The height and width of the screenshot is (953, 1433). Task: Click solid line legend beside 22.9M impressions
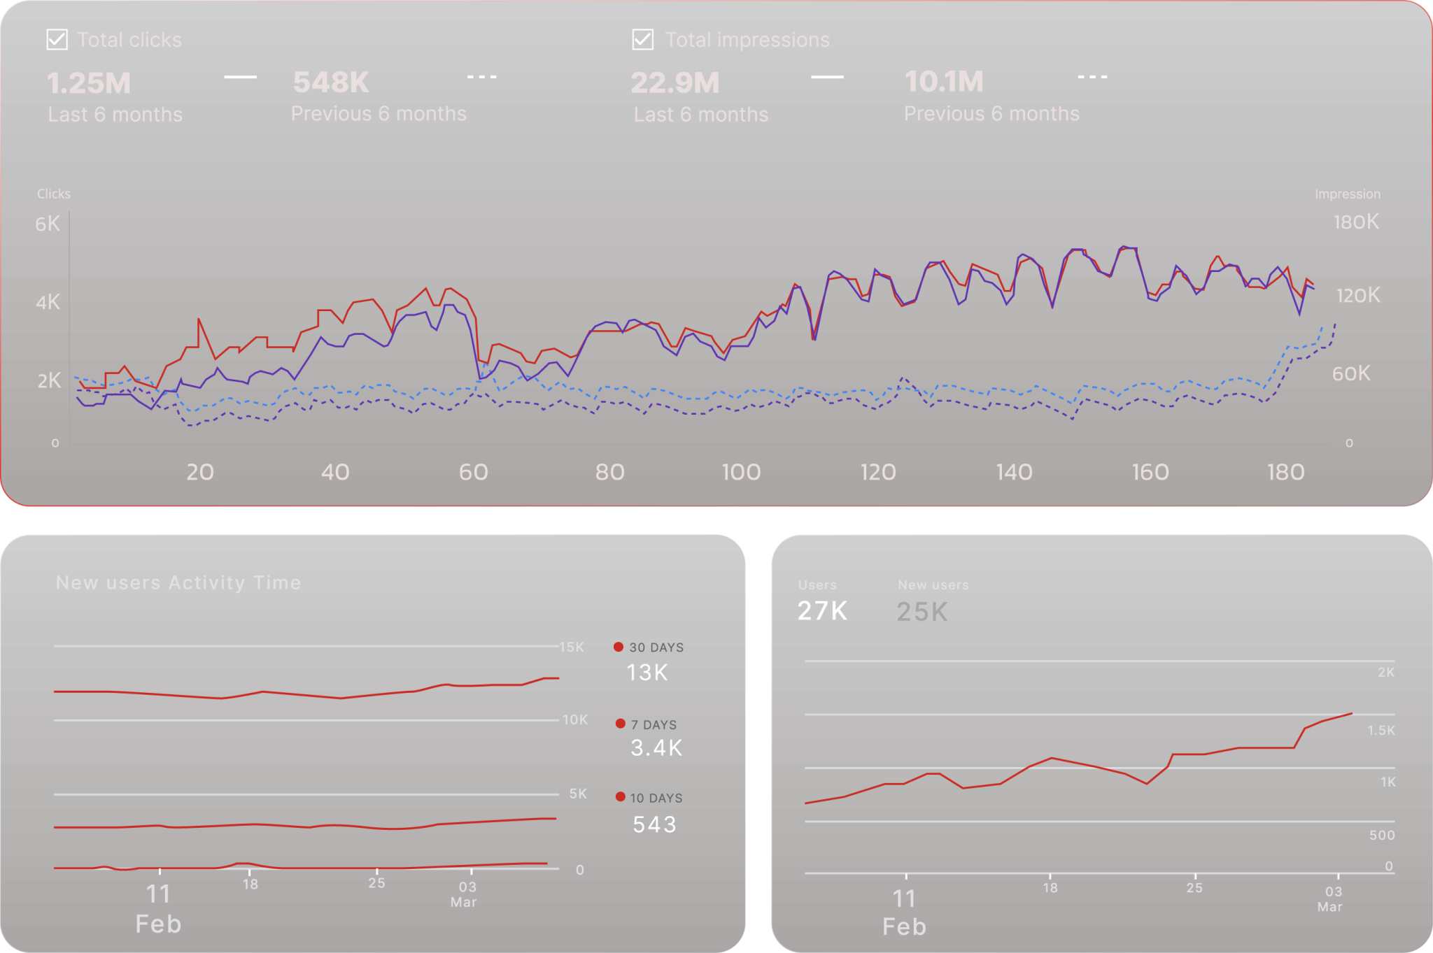tap(827, 77)
